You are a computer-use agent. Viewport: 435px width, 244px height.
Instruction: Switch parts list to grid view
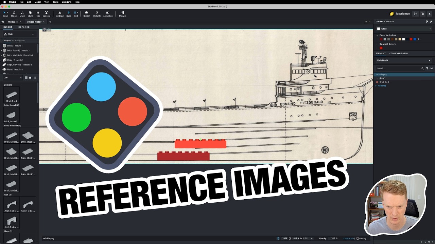click(35, 78)
